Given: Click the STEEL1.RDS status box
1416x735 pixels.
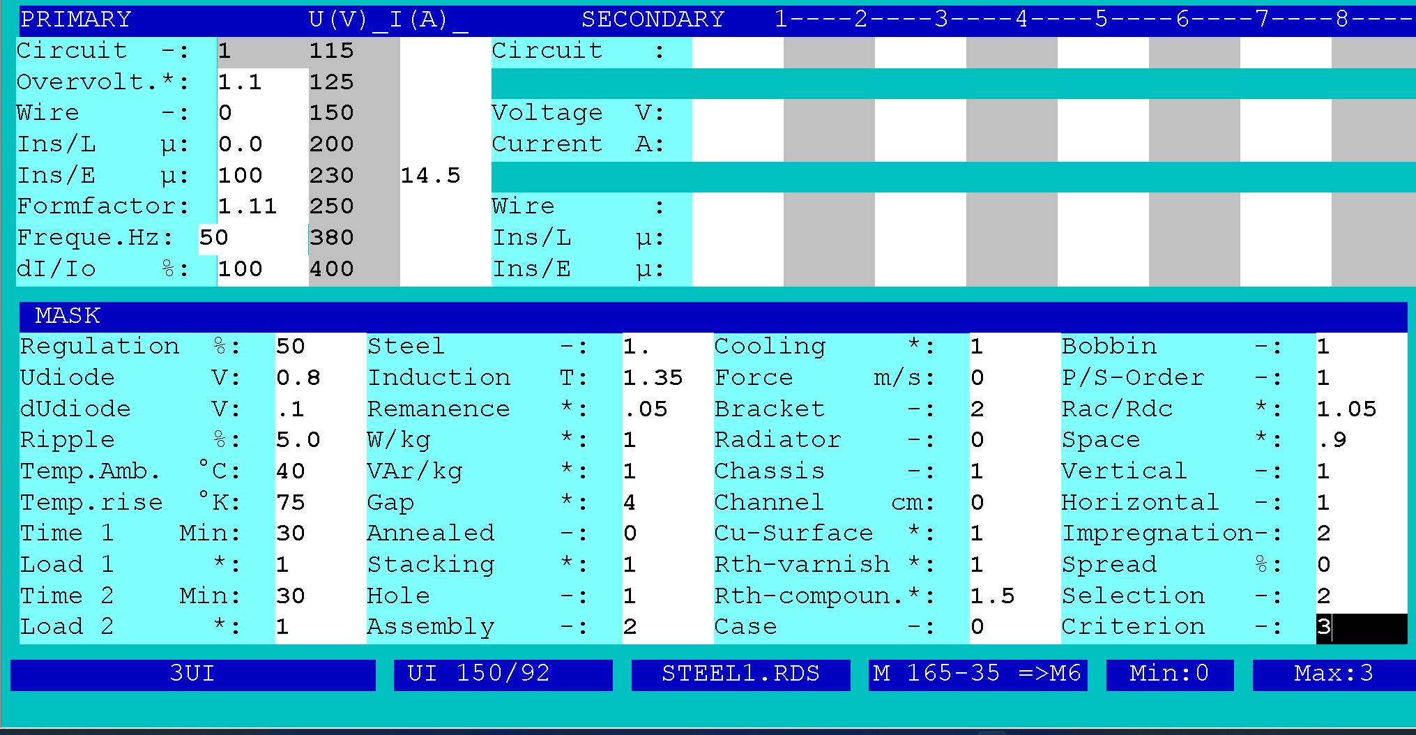Looking at the screenshot, I should coord(741,674).
